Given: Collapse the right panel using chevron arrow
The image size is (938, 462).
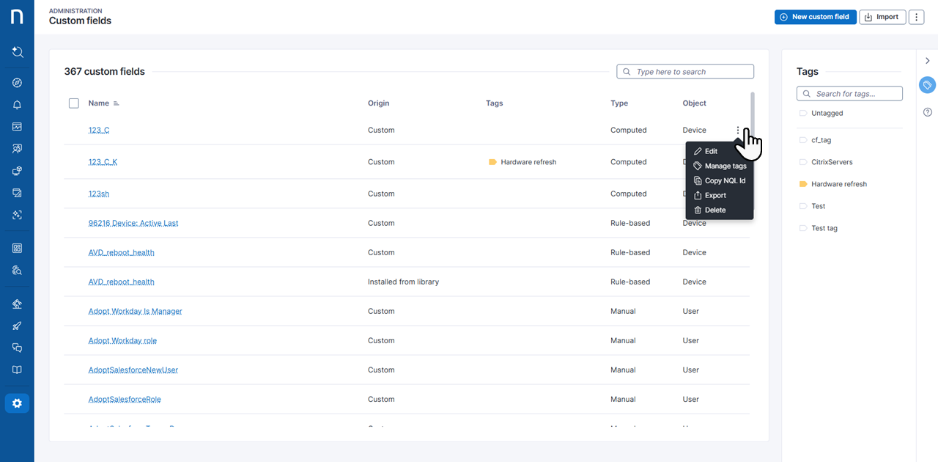Looking at the screenshot, I should (927, 61).
